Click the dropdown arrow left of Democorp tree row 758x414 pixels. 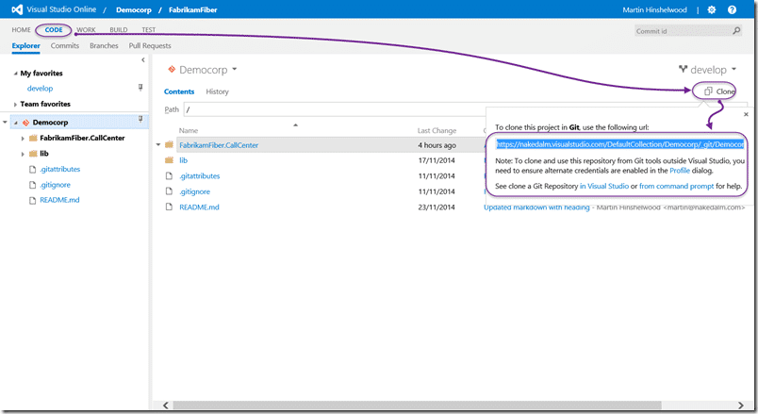(6, 123)
